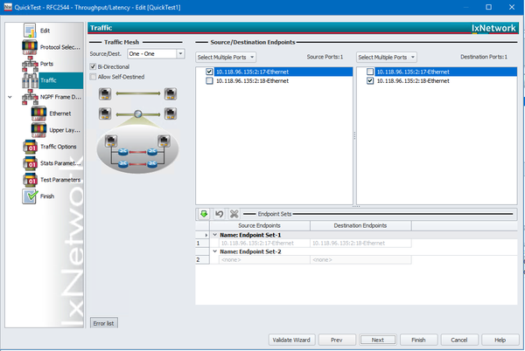The height and width of the screenshot is (351, 525).
Task: Click the delete endpoint set X icon
Action: pos(234,214)
